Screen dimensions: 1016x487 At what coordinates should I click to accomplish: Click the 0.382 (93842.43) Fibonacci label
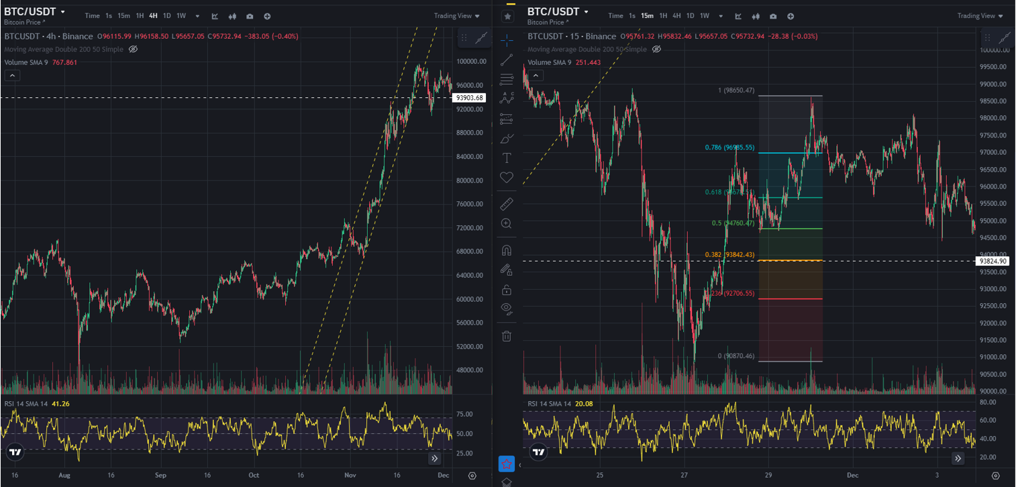(x=729, y=255)
